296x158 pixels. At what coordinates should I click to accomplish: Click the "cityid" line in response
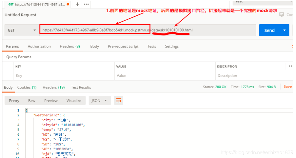pos(63,125)
